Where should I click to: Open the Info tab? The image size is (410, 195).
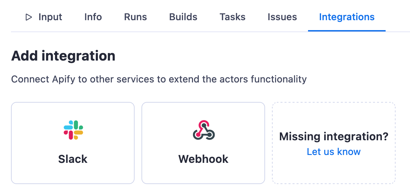(x=93, y=17)
